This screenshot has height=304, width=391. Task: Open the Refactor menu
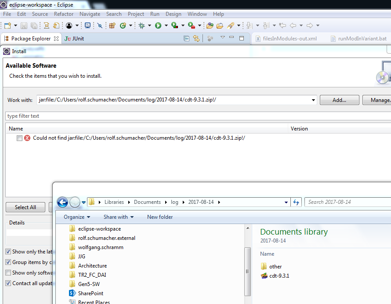64,14
